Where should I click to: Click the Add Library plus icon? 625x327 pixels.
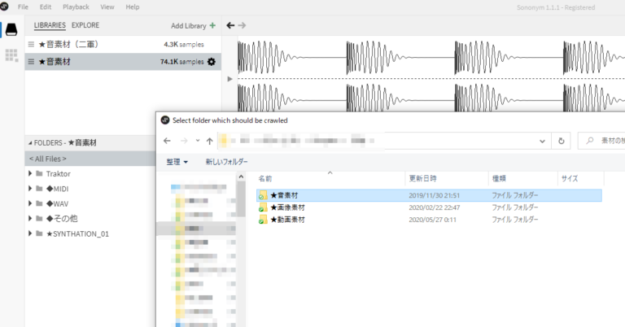[212, 25]
